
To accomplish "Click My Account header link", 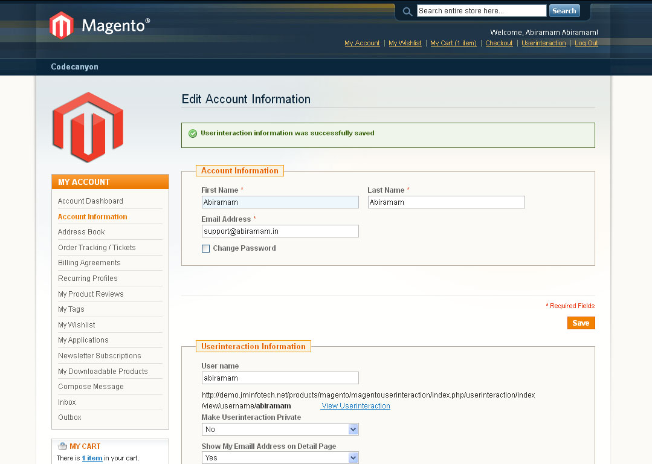I will pos(362,43).
